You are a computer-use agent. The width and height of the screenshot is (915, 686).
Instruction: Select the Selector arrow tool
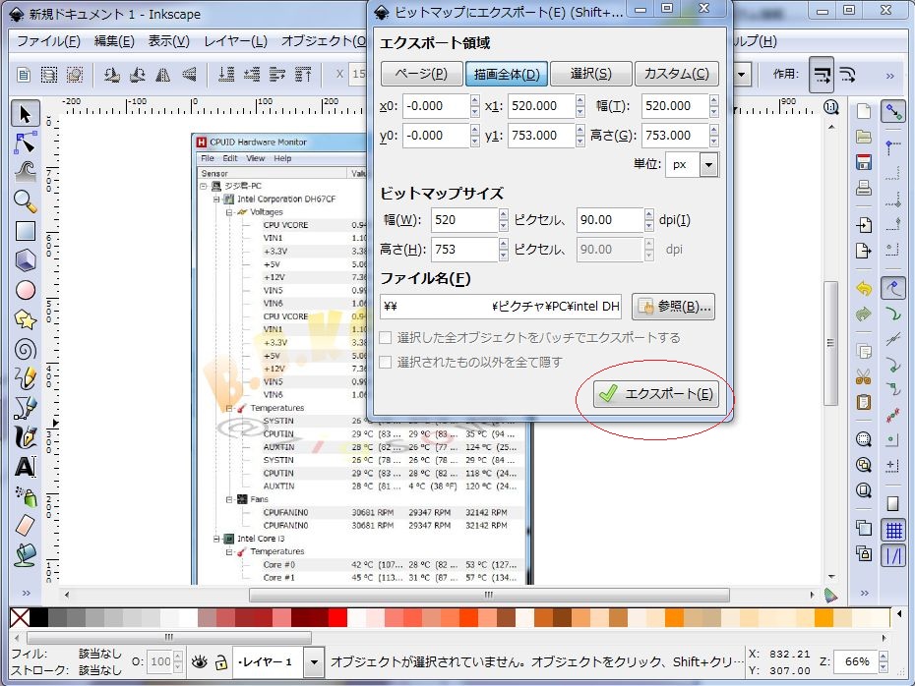pos(26,114)
